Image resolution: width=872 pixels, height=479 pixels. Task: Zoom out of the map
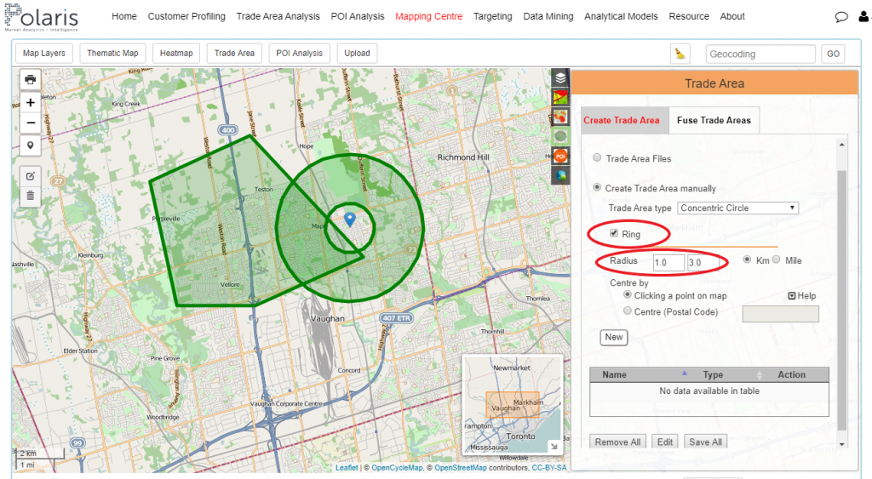click(x=30, y=123)
